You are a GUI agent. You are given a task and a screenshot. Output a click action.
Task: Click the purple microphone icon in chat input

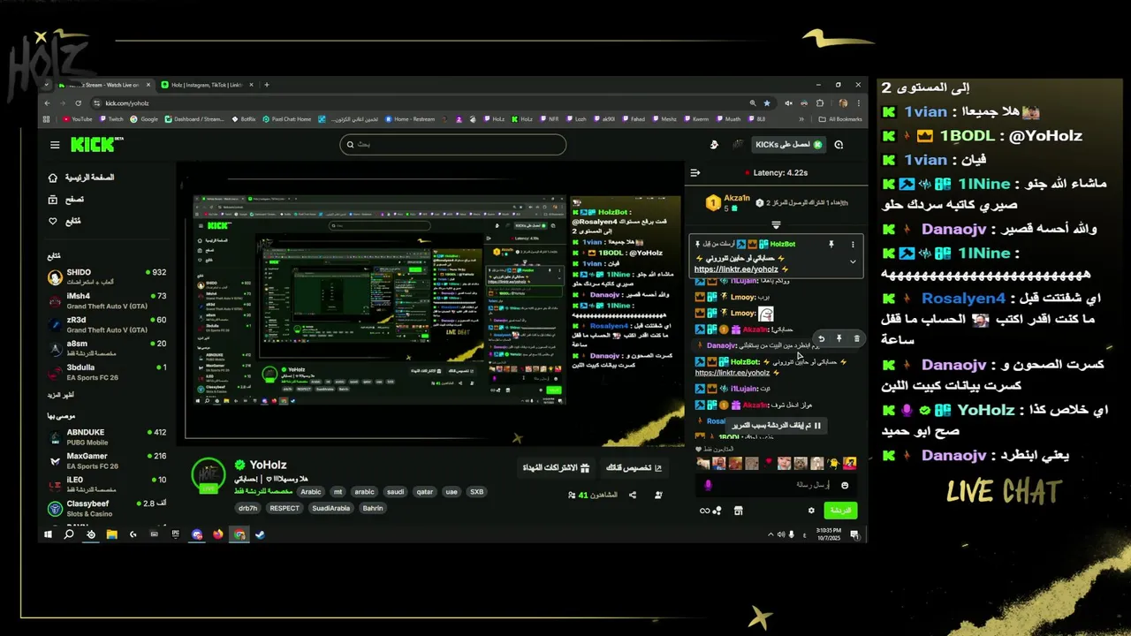(x=708, y=485)
